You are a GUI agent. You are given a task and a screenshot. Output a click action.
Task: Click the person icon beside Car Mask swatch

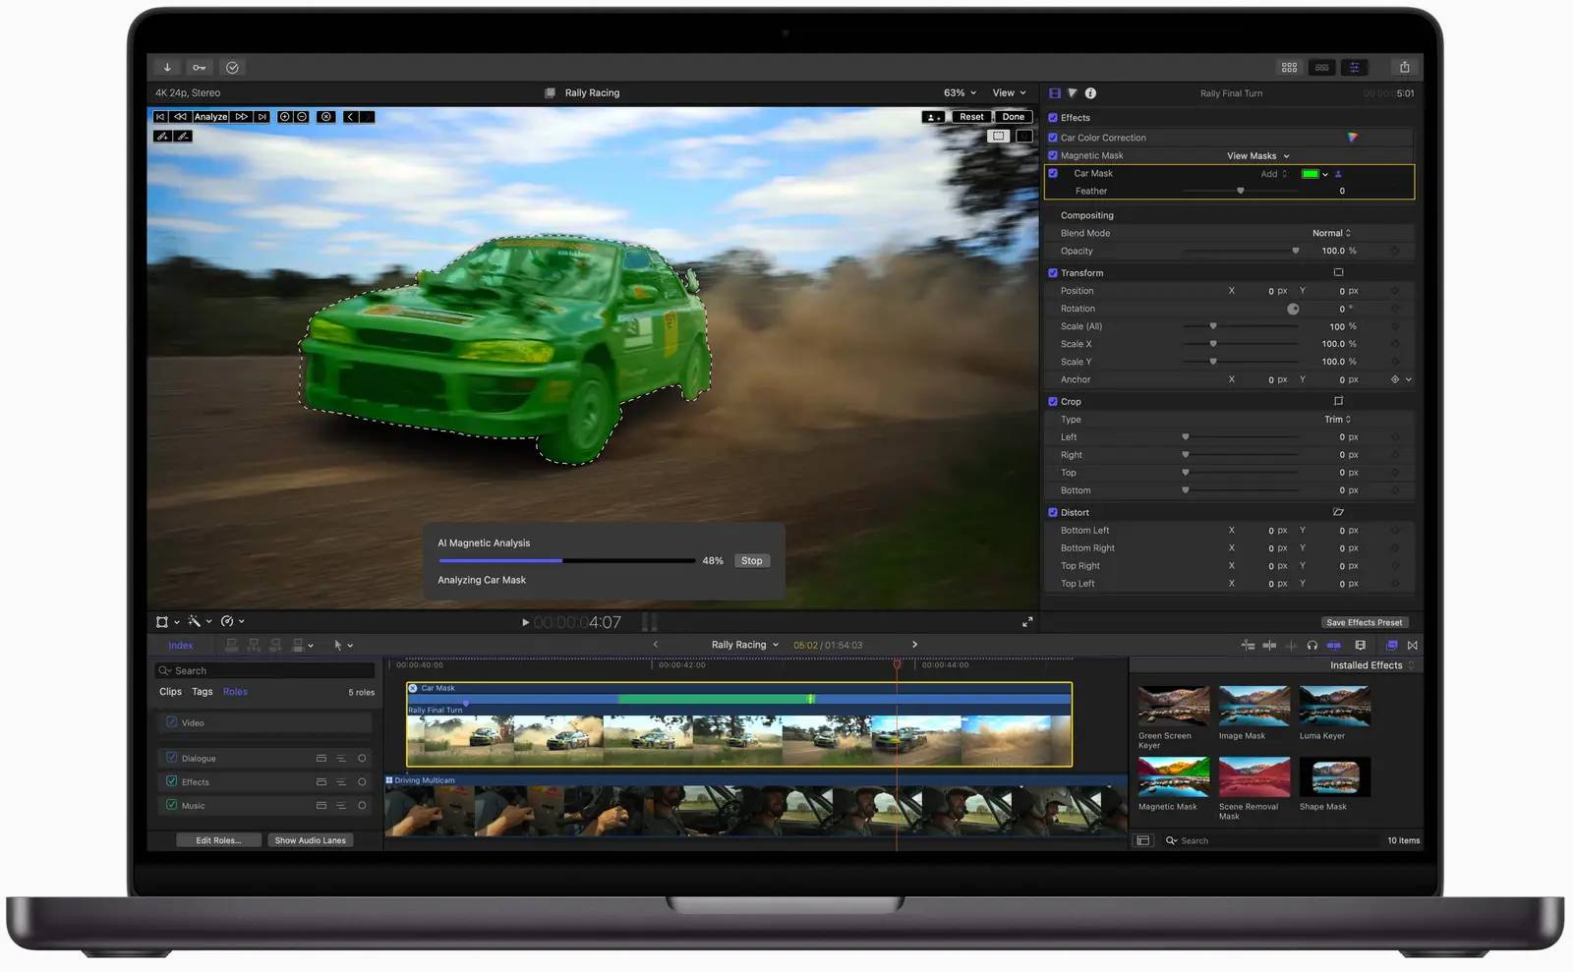[1338, 174]
